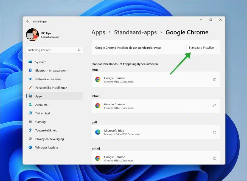Viewport: 247px width, 181px height.
Task: Click the Chrome logo in .shtml row
Action: [98, 158]
